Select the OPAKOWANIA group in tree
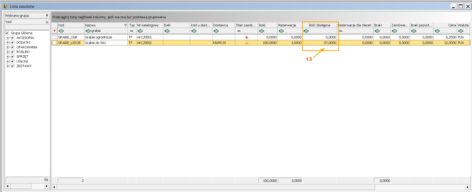472x192 pixels. pos(27,47)
